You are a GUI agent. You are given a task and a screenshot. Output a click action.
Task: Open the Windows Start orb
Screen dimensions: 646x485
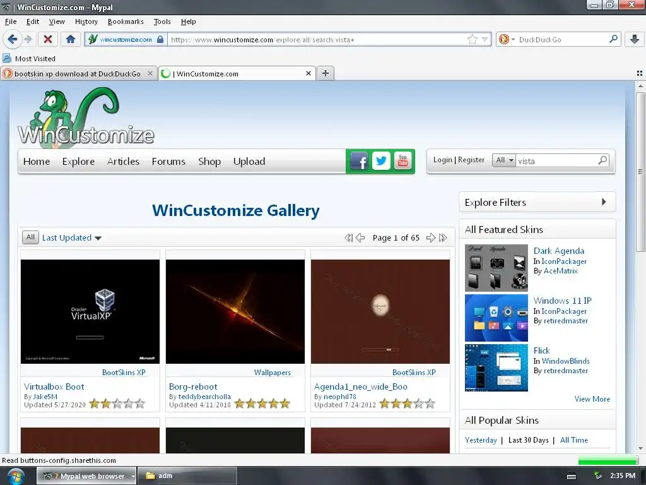(x=15, y=476)
